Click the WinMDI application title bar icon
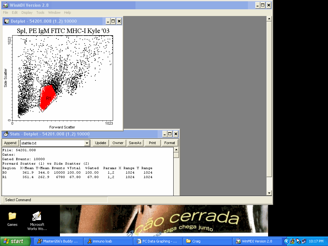The width and height of the screenshot is (328, 246). pyautogui.click(x=5, y=5)
